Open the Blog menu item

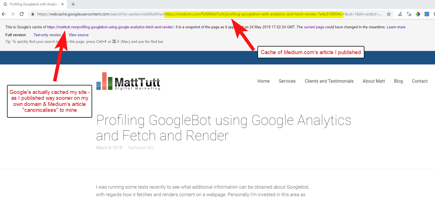(398, 81)
